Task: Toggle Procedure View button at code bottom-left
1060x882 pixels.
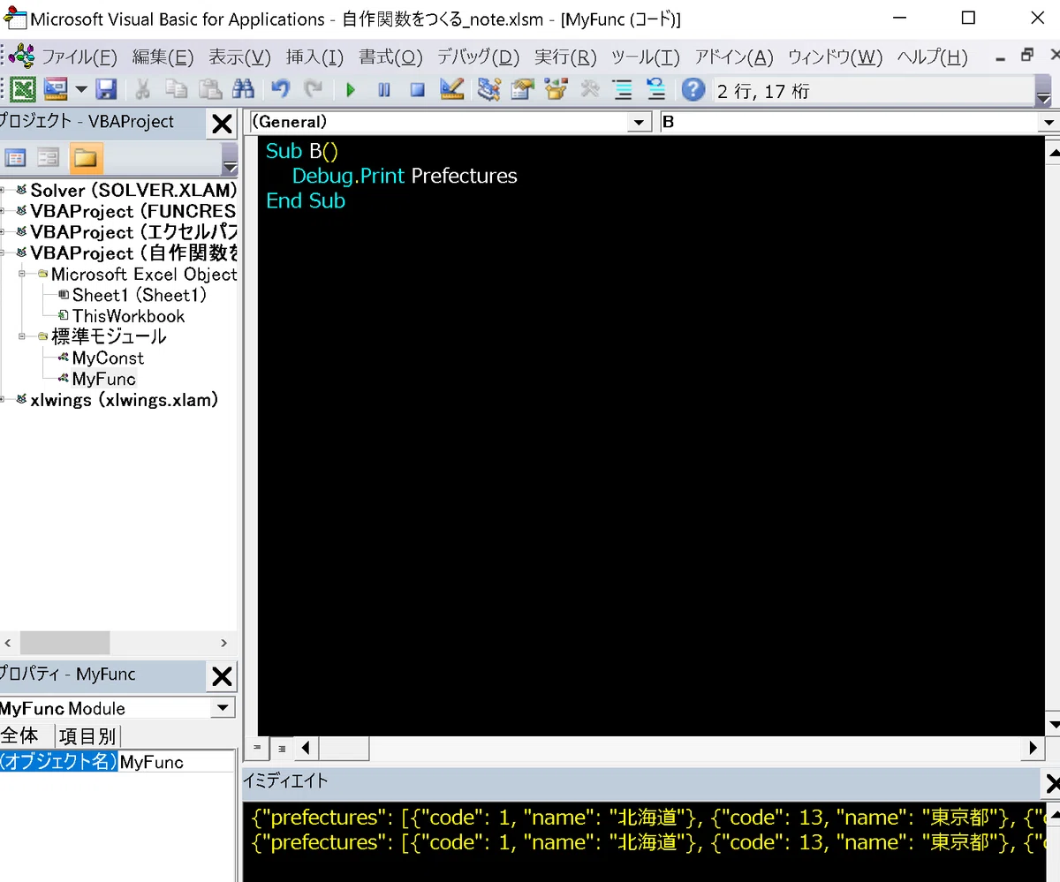Action: click(x=256, y=748)
